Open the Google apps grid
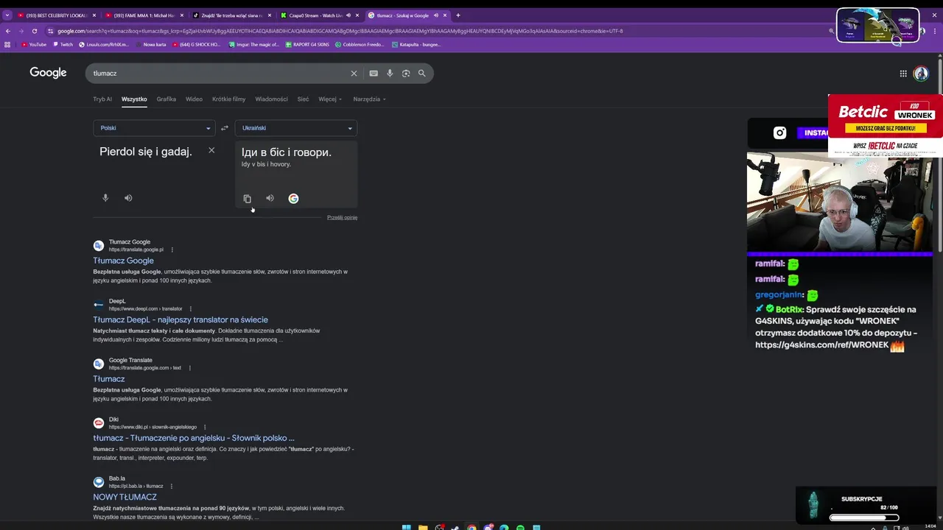 coord(903,74)
